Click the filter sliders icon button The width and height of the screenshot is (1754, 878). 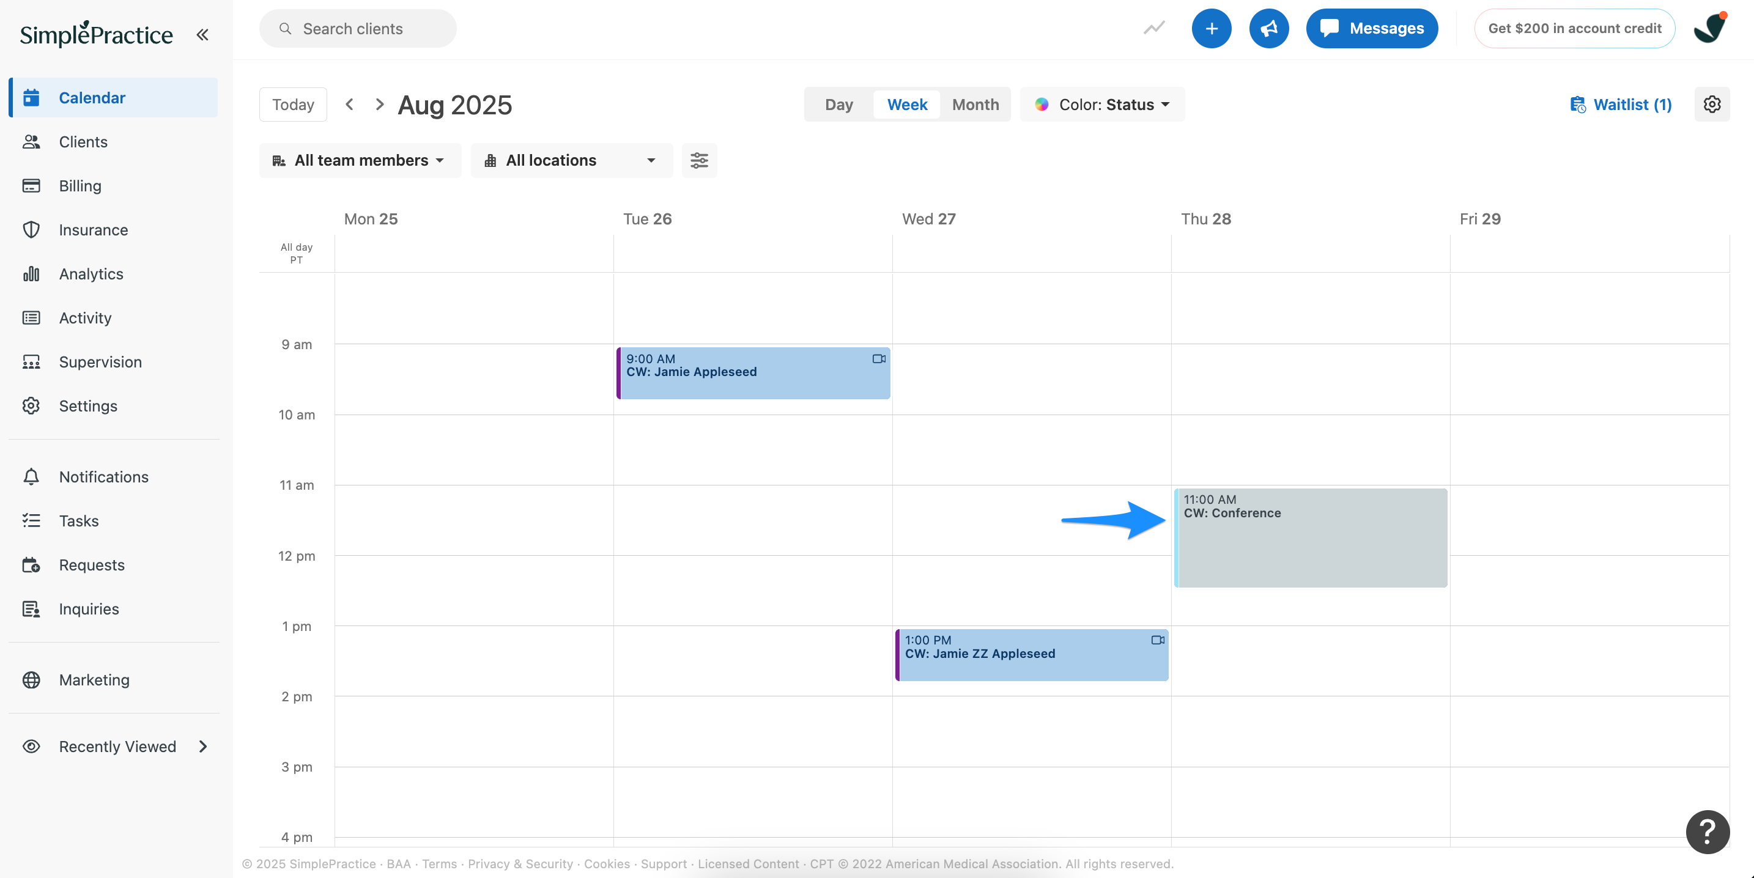point(699,161)
